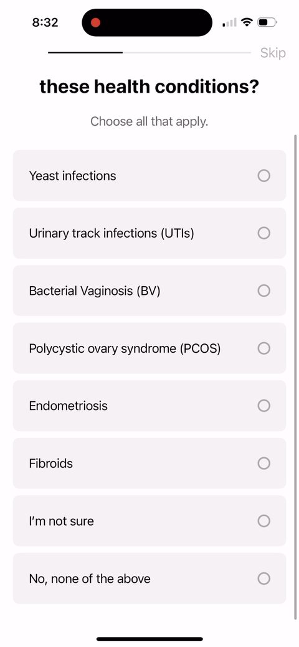Tap the Yeast infections option row
The height and width of the screenshot is (647, 299).
pos(149,175)
